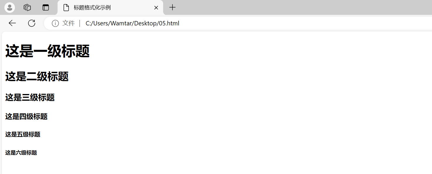Open the browser profile avatar
Image resolution: width=432 pixels, height=174 pixels.
[x=10, y=8]
